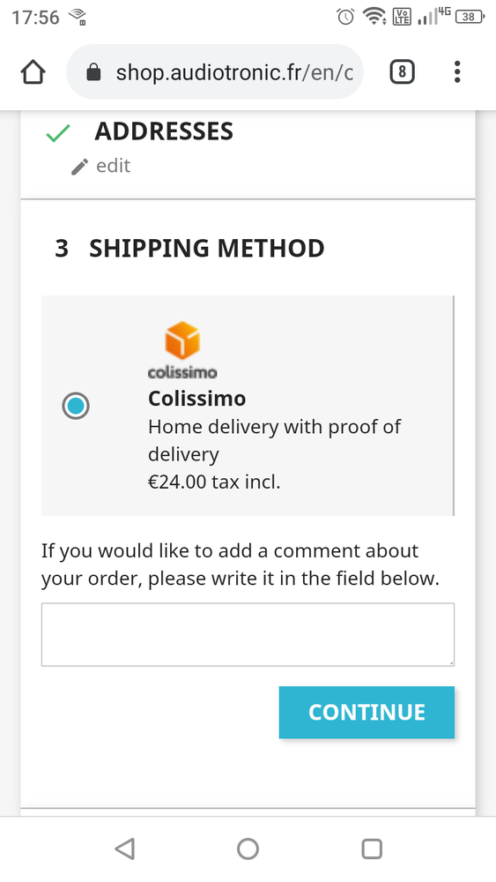This screenshot has width=496, height=882.
Task: Open the tab switcher showing 8 tabs
Action: pos(403,72)
